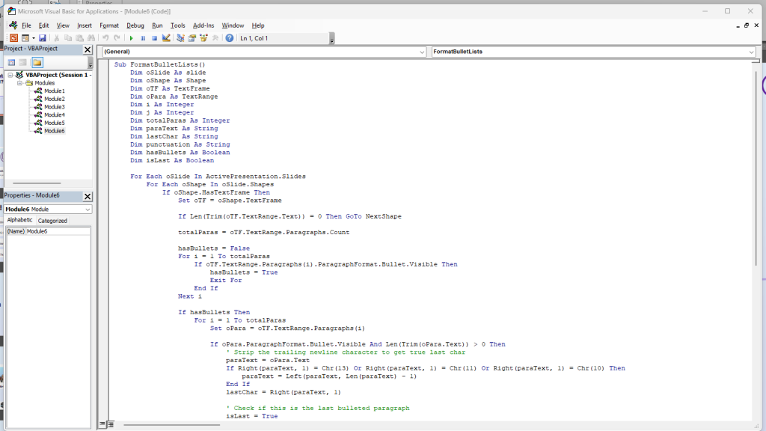766x431 pixels.
Task: Run the macro with green play icon
Action: point(131,38)
